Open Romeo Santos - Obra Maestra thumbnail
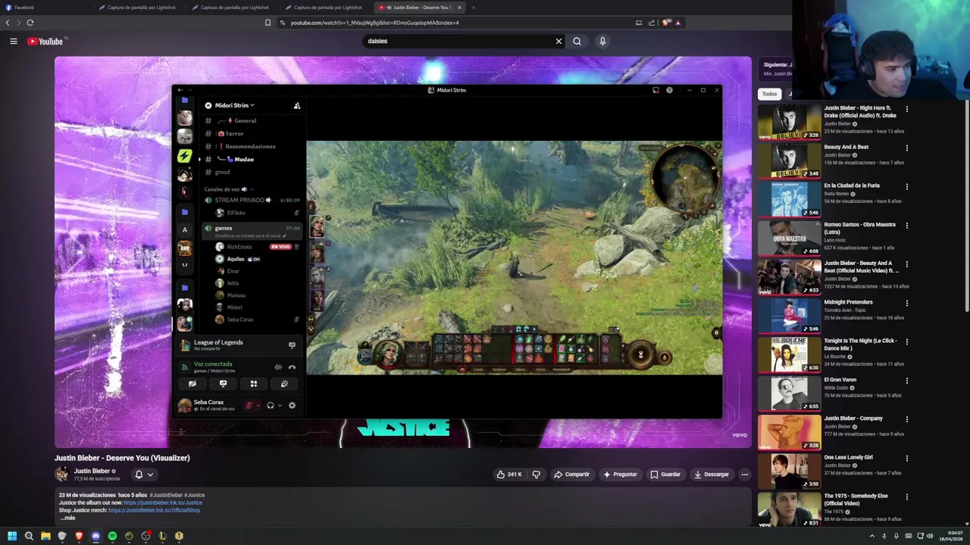Viewport: 970px width, 545px height. tap(790, 238)
